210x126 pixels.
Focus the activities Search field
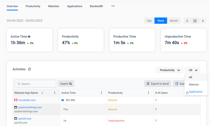[35, 84]
